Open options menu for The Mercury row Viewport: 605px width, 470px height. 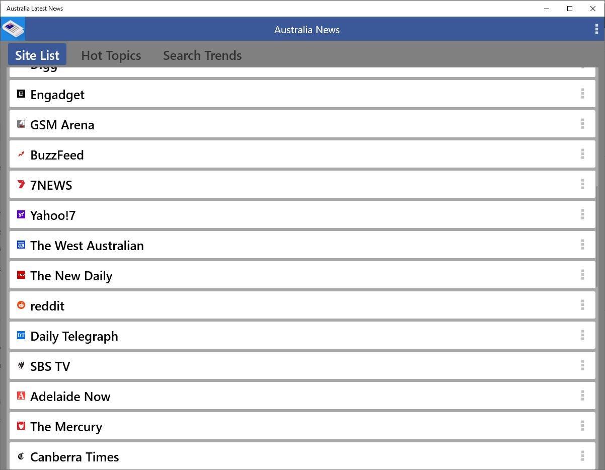coord(582,426)
